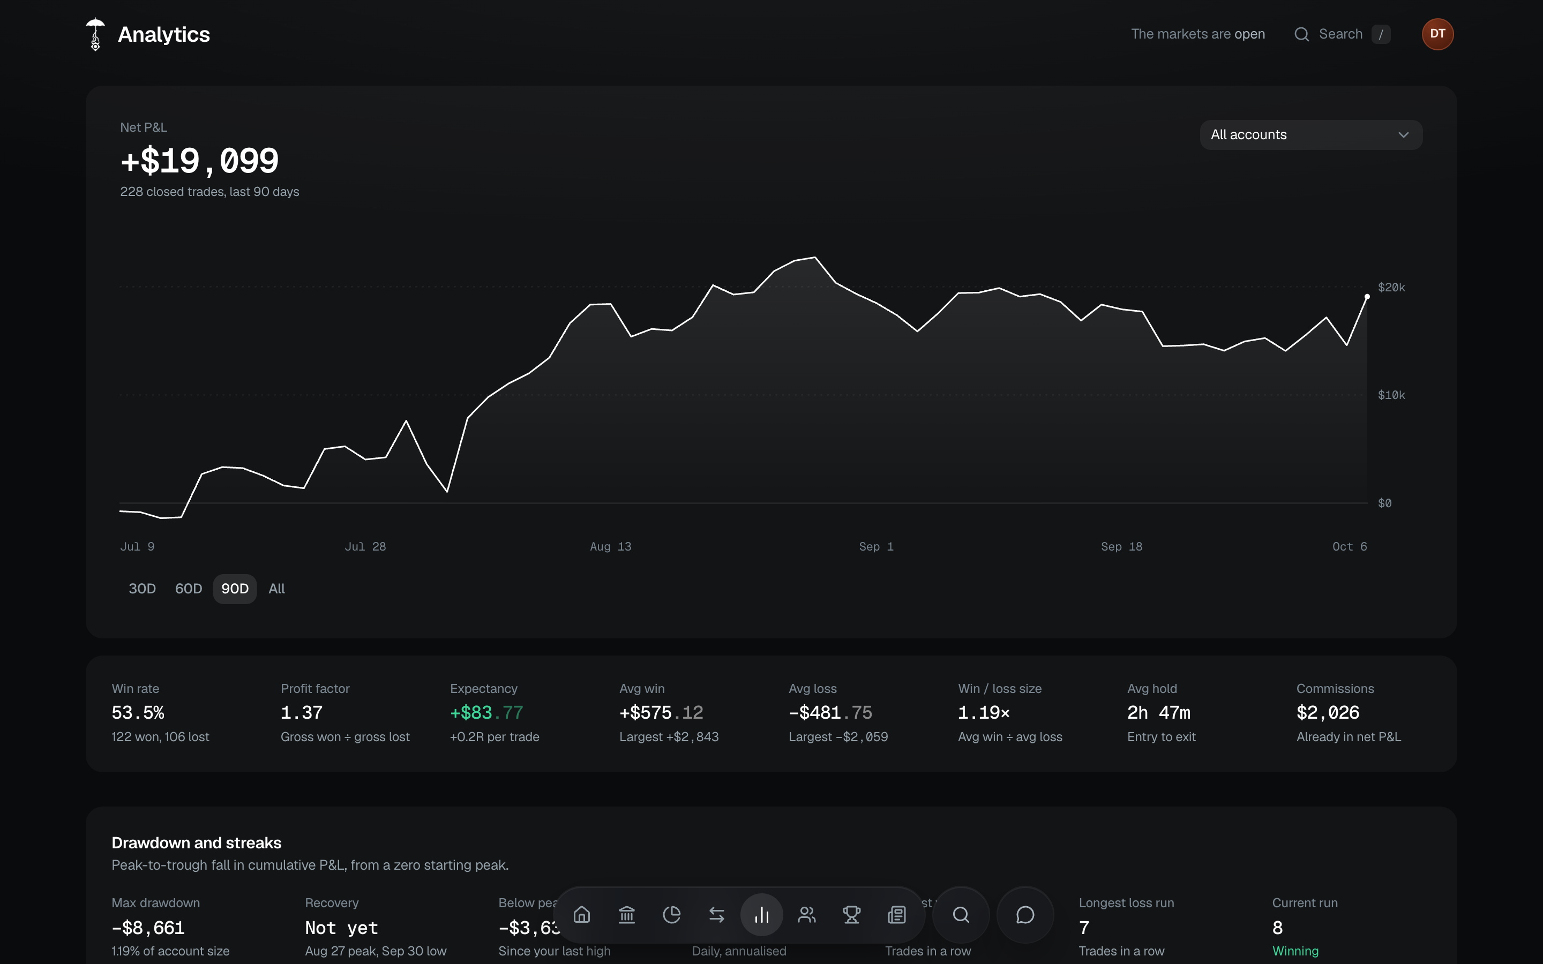Click the Aug 13 axis date label
The image size is (1543, 964).
(610, 546)
